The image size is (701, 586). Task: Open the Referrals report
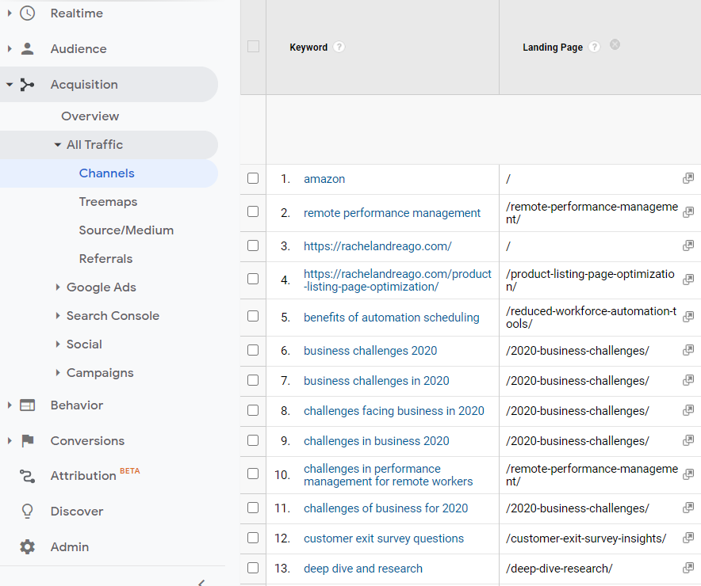pos(106,259)
